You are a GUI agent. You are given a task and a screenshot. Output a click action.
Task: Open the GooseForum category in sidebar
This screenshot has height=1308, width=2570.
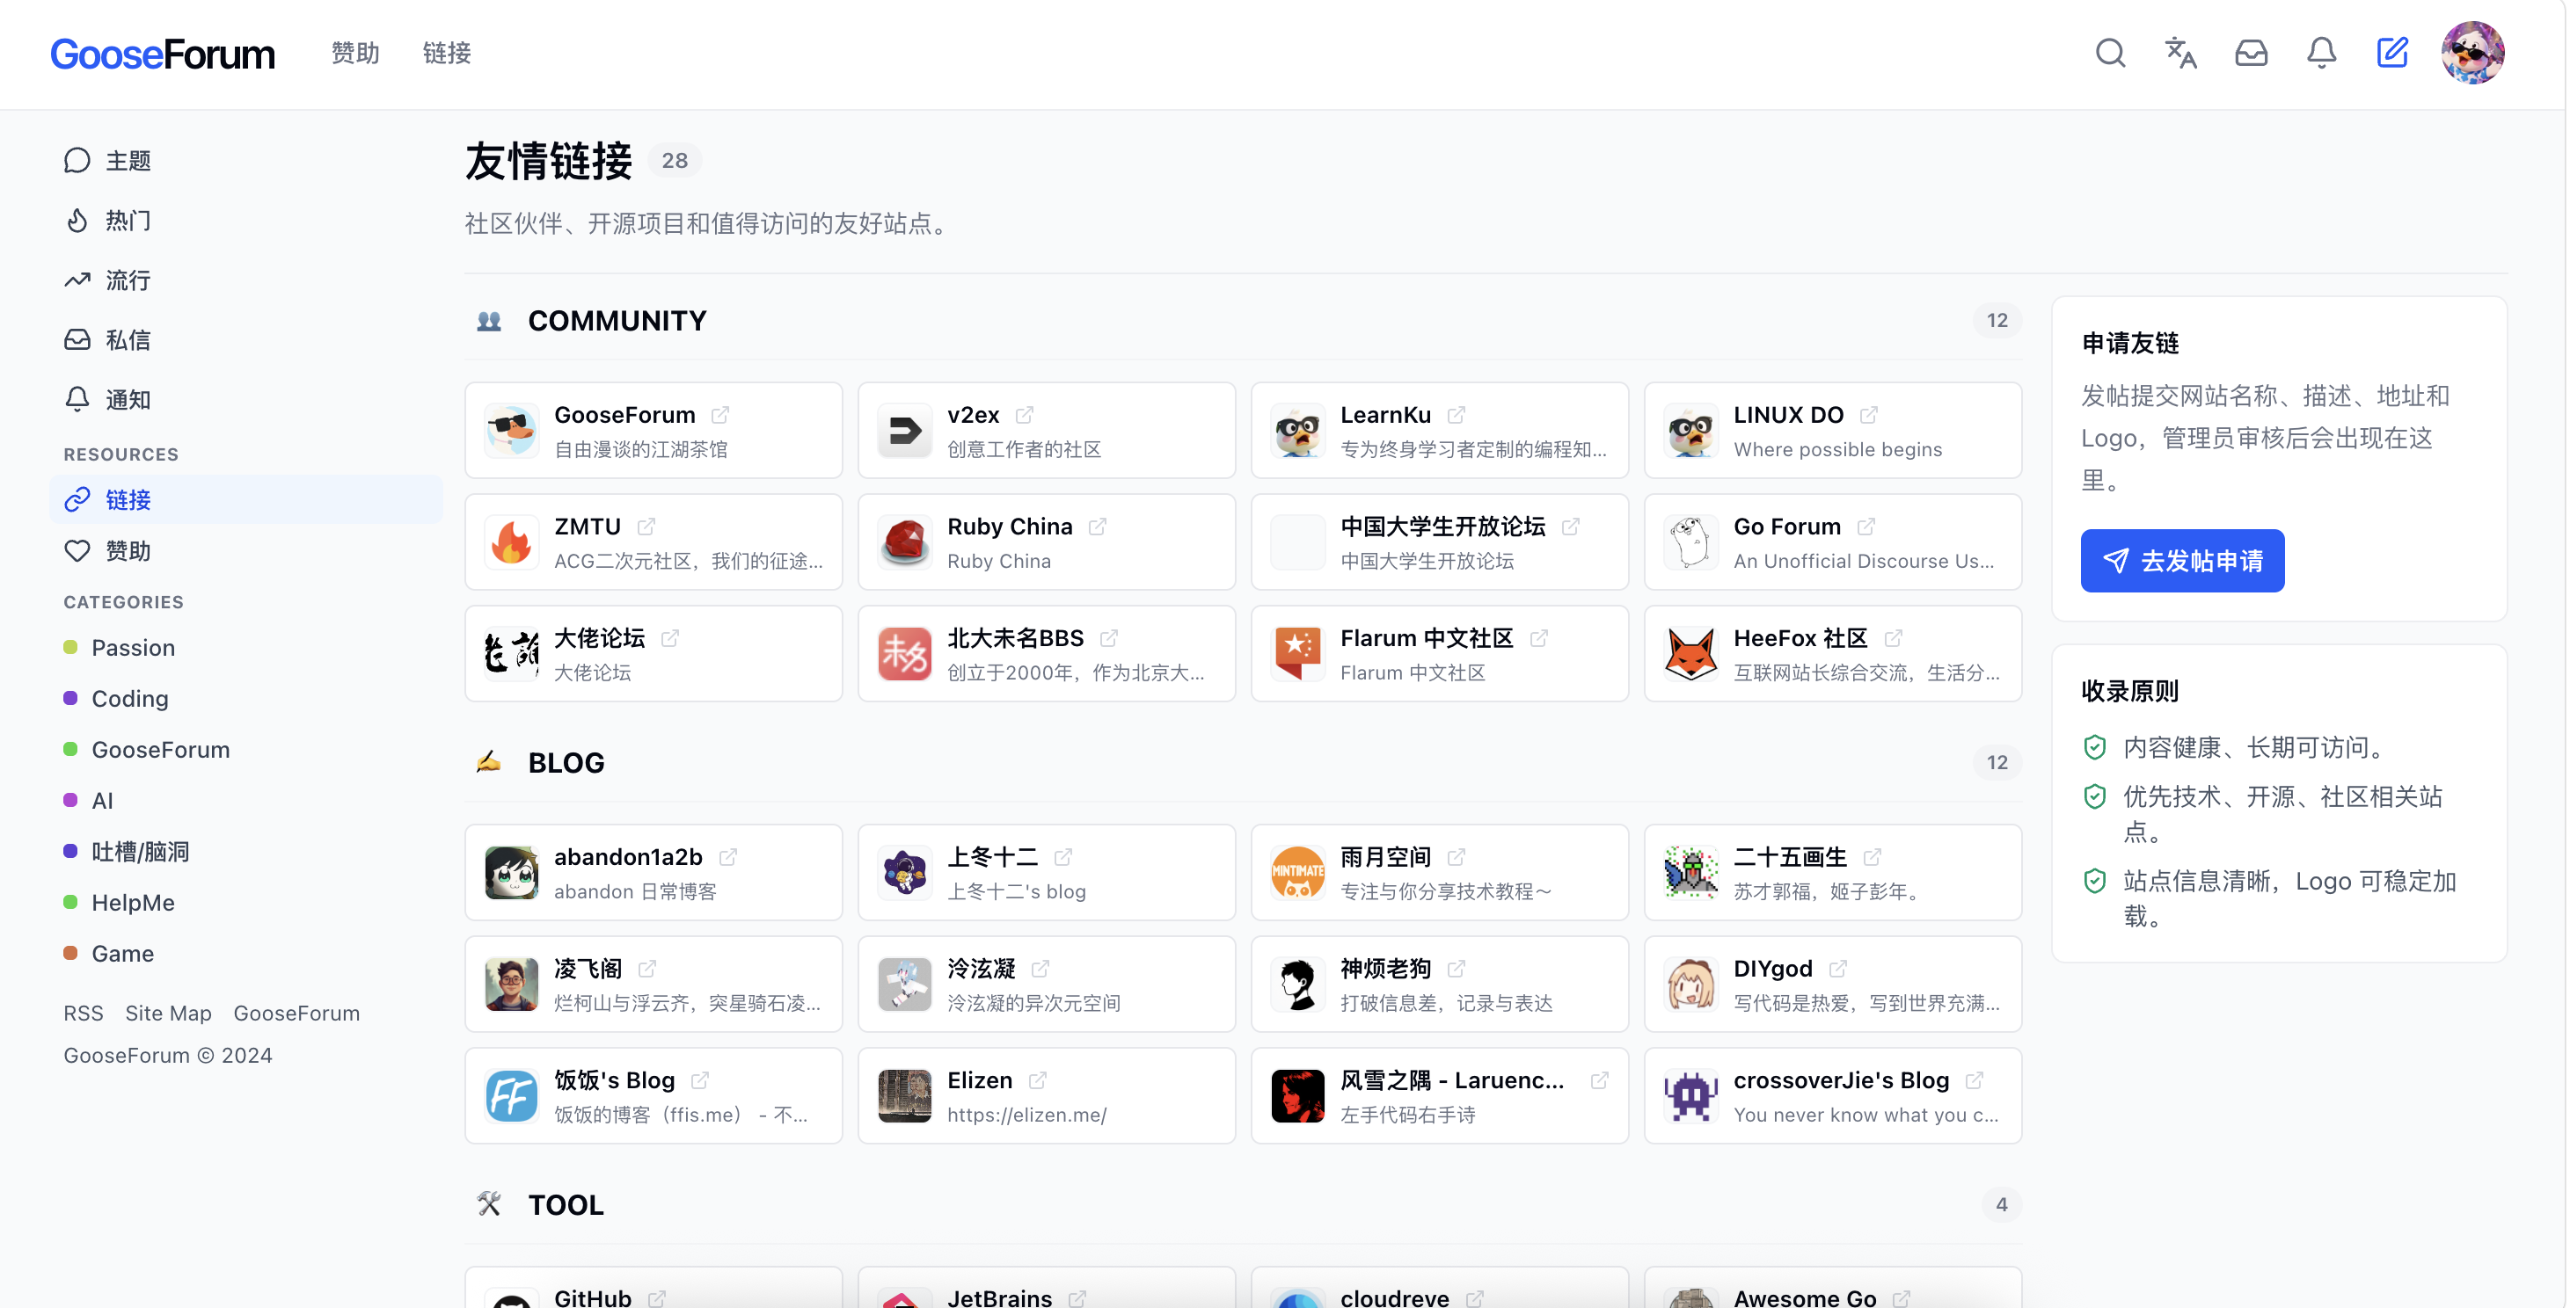[x=147, y=750]
